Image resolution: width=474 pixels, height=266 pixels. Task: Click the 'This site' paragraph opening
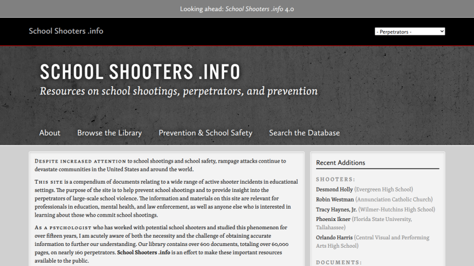click(49, 182)
